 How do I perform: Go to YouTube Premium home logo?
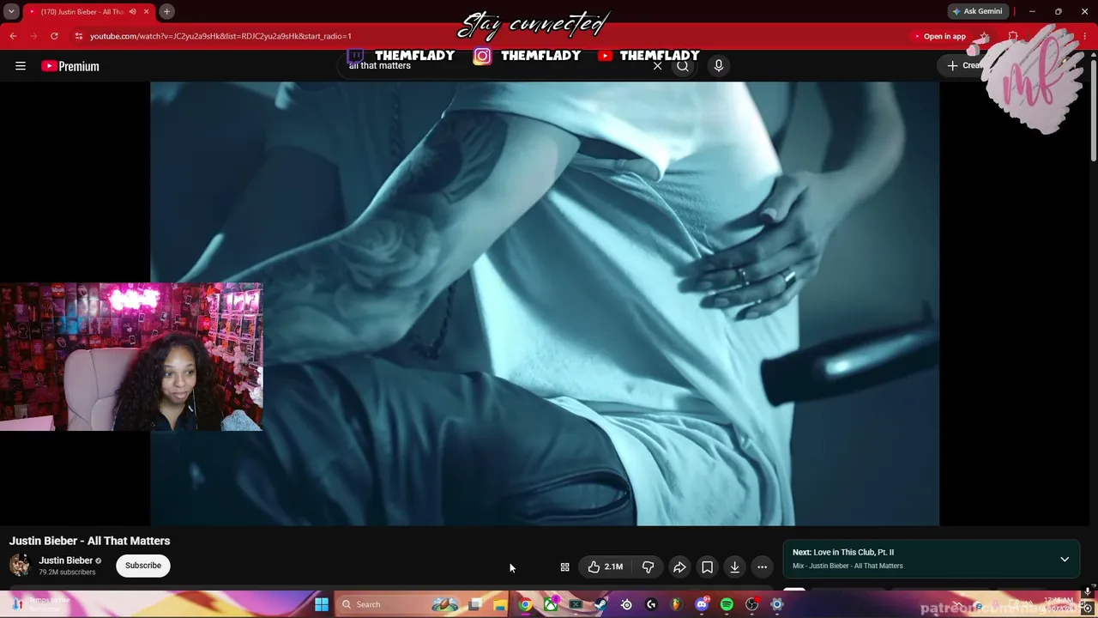[70, 66]
